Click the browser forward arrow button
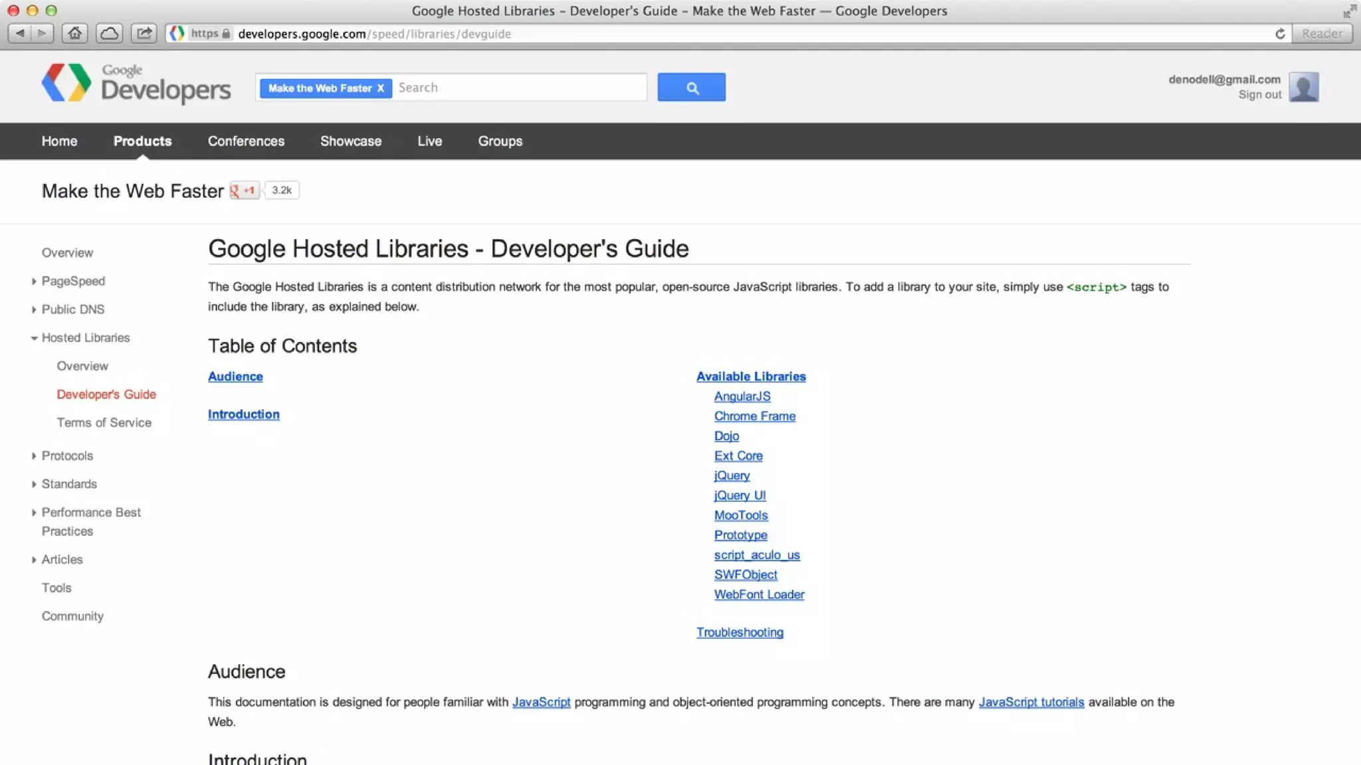The image size is (1361, 765). click(42, 33)
